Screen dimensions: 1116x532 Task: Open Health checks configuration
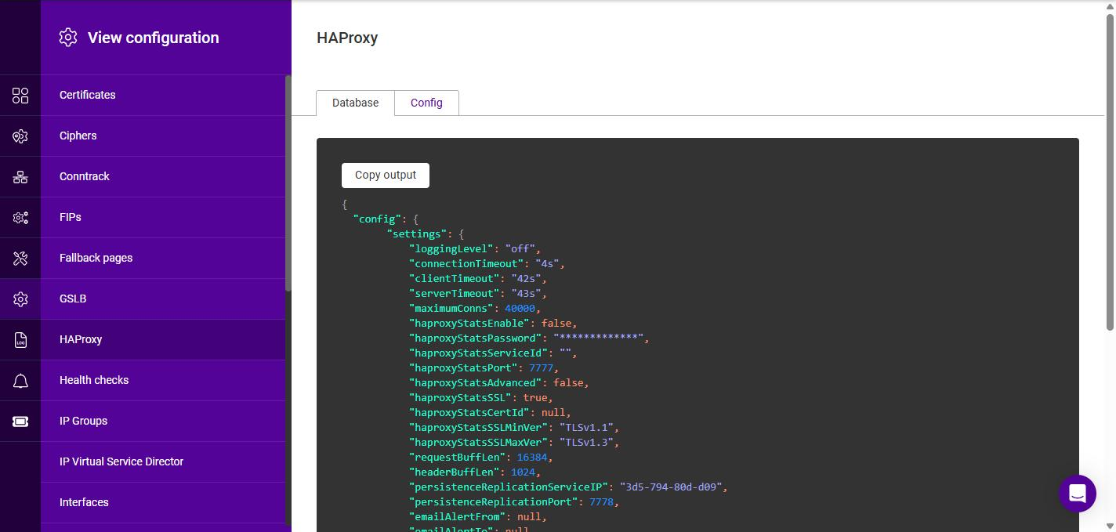pyautogui.click(x=163, y=381)
